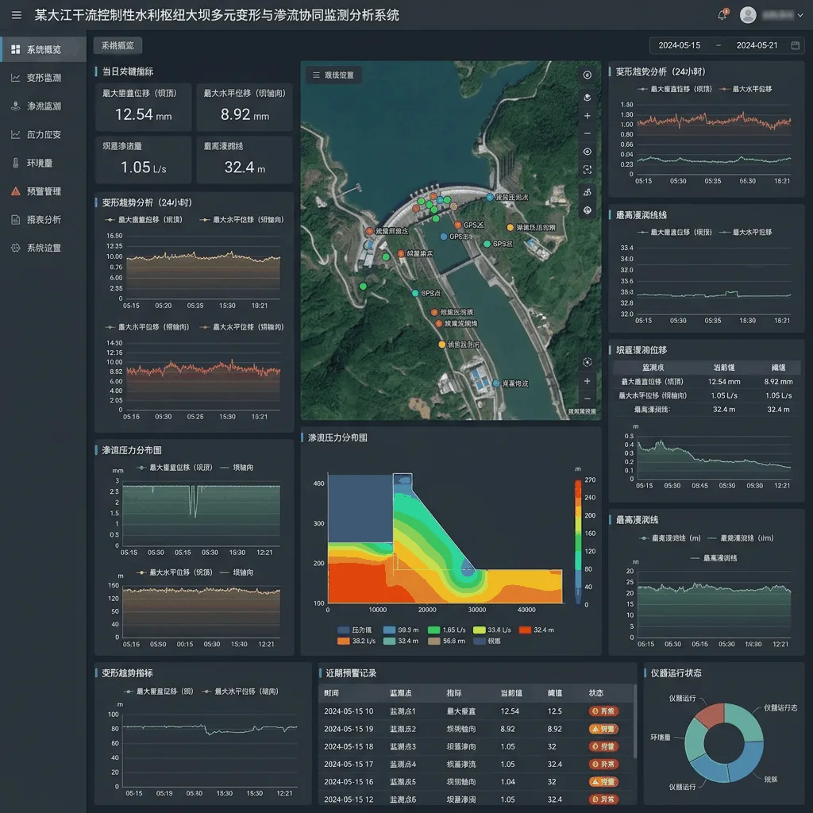Screen dimensions: 813x813
Task: Open the calendar icon of date range
Action: [x=795, y=45]
